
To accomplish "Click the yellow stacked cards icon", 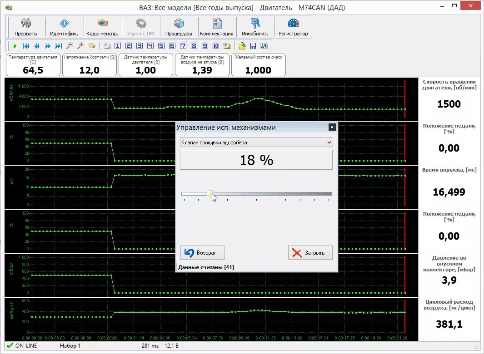I will [x=91, y=46].
